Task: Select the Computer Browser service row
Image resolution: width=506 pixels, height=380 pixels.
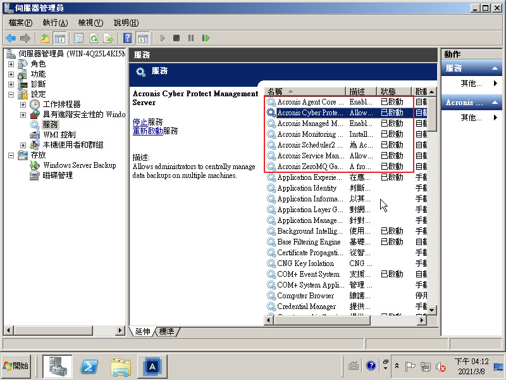Action: pos(346,296)
